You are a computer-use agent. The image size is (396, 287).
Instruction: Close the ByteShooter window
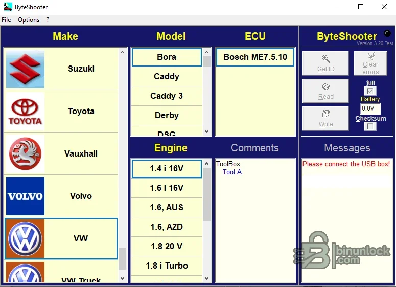(384, 7)
